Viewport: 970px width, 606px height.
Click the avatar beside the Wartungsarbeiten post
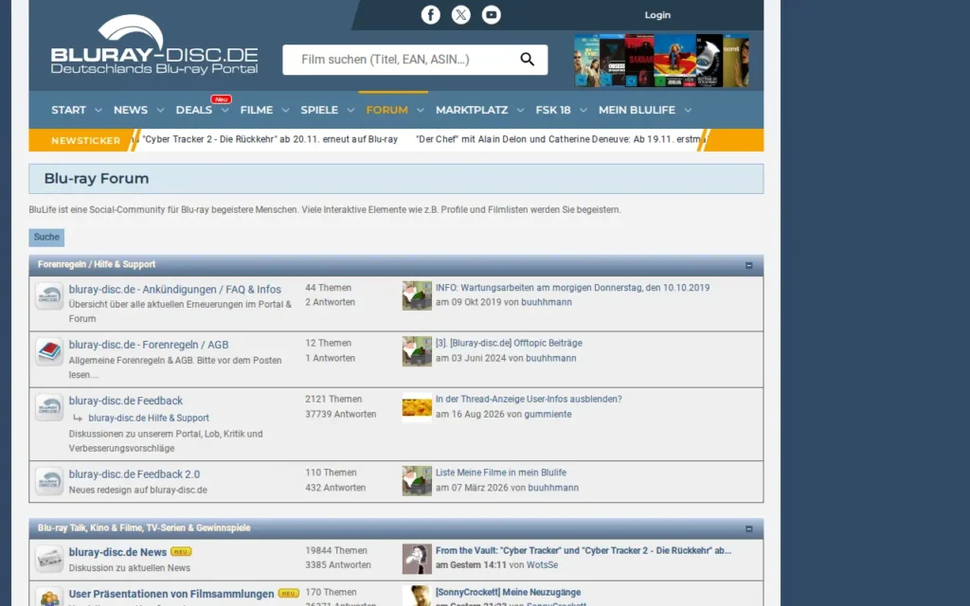pyautogui.click(x=417, y=295)
